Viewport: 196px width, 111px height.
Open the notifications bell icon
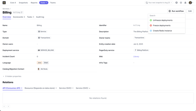[x=185, y=3]
